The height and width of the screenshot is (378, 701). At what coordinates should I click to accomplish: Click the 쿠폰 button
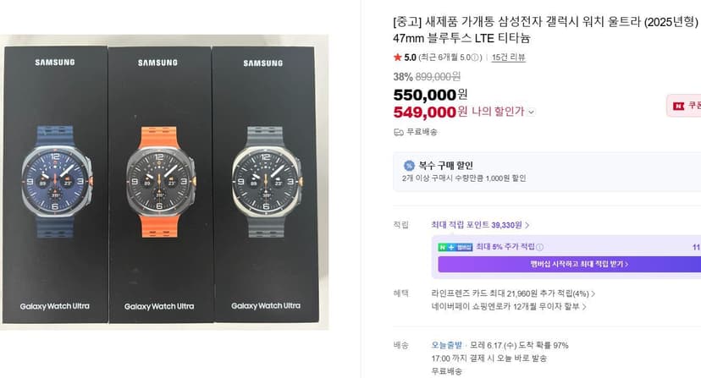(683, 106)
